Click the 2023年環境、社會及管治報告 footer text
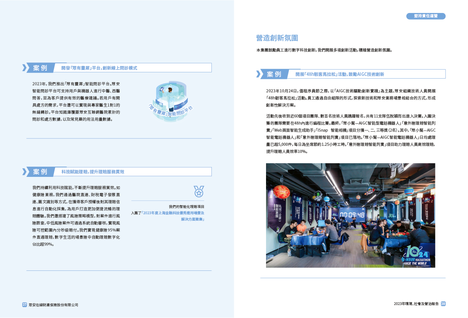This screenshot has width=468, height=318. [x=415, y=304]
